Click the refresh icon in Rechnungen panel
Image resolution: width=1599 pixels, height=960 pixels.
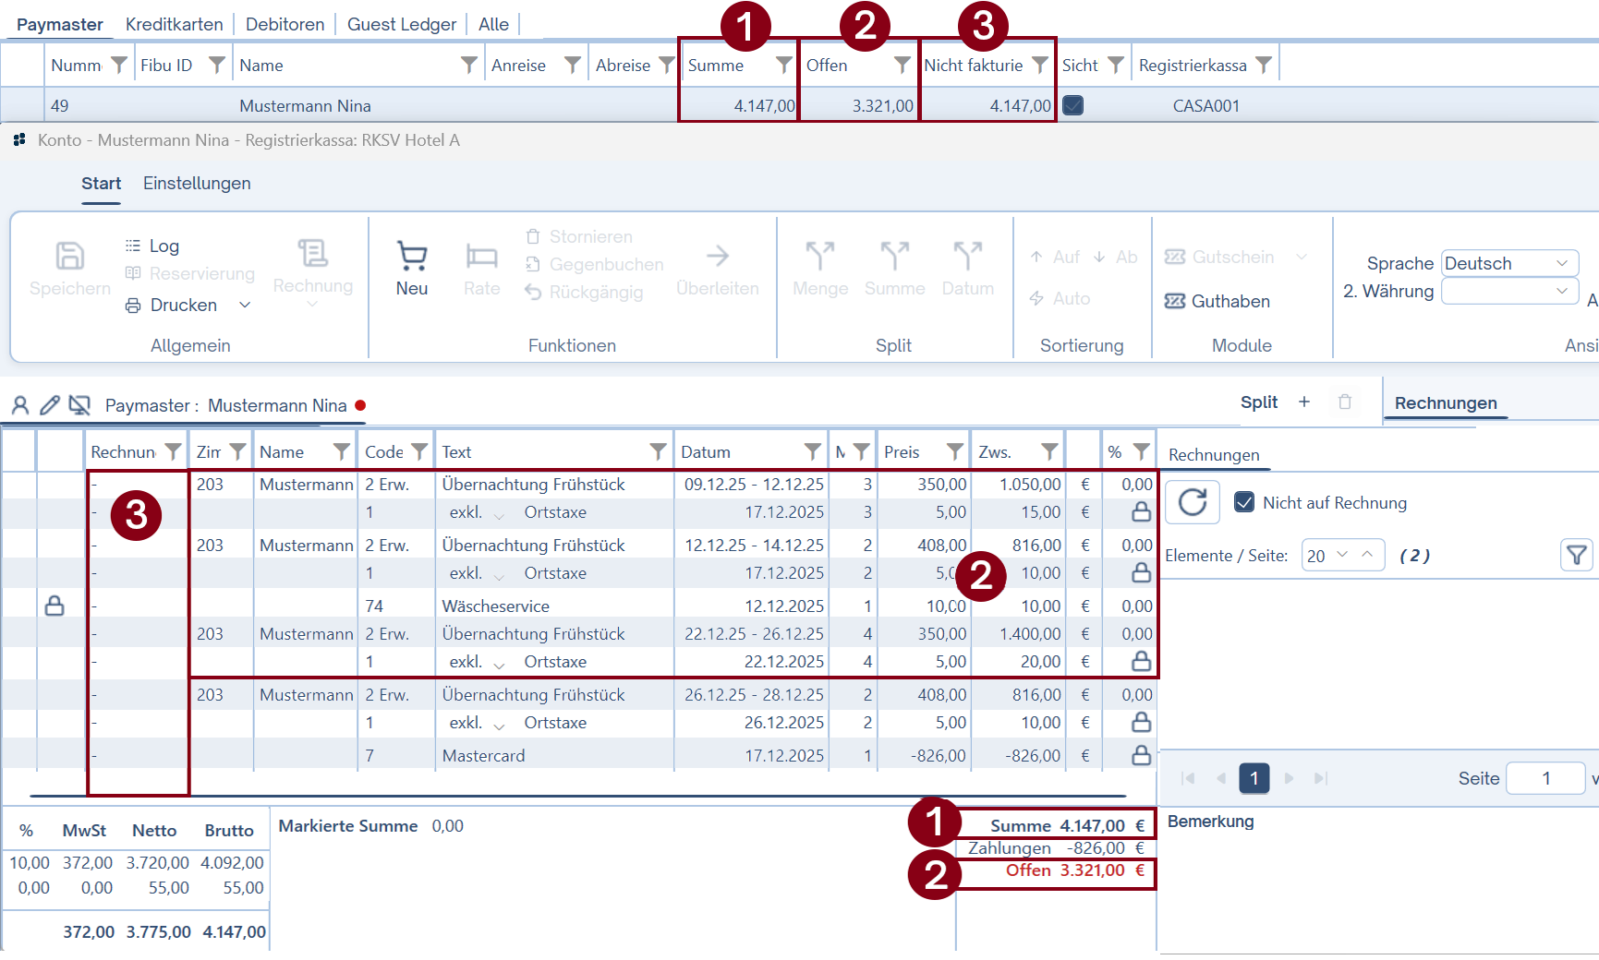[1192, 502]
